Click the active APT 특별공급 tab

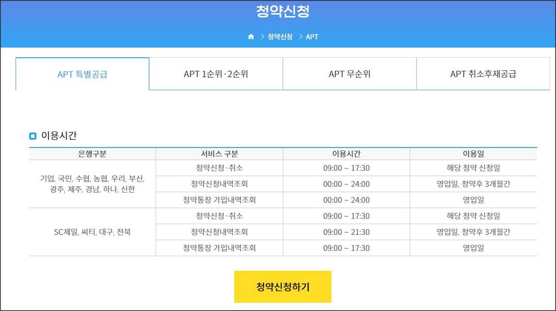coord(83,74)
